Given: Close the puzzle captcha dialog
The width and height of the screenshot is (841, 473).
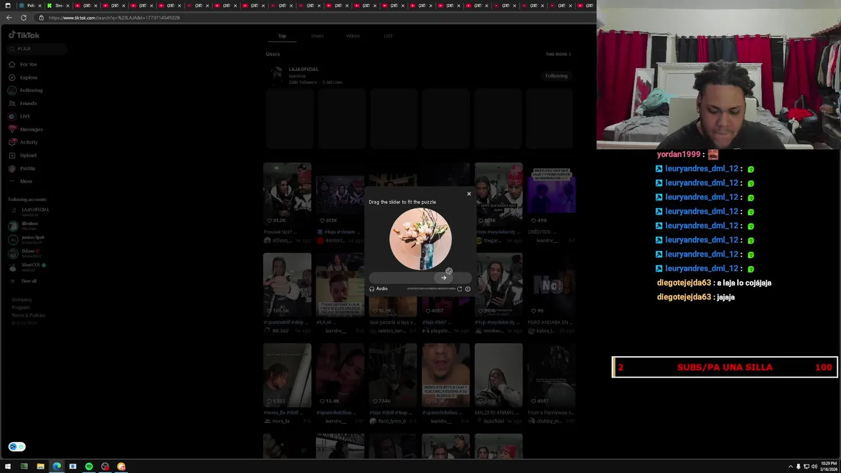Looking at the screenshot, I should [469, 194].
